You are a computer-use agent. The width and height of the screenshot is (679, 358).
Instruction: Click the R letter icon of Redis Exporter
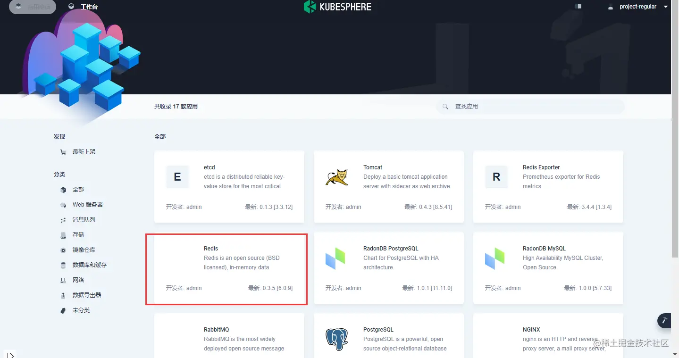point(496,177)
